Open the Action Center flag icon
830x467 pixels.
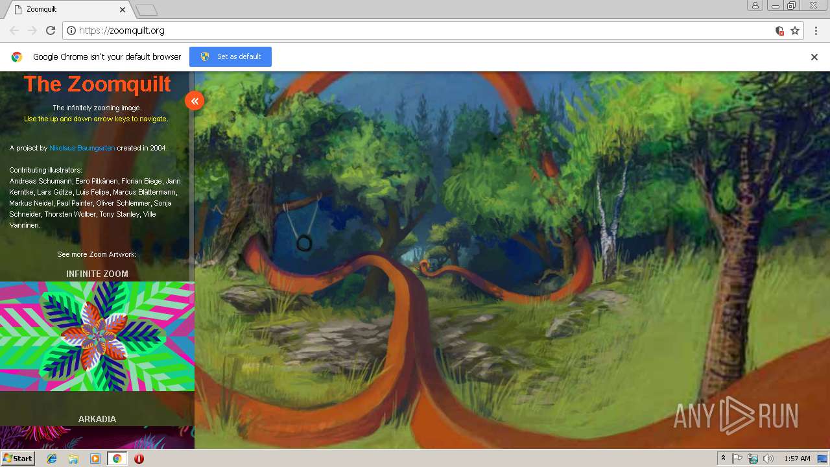pyautogui.click(x=737, y=459)
